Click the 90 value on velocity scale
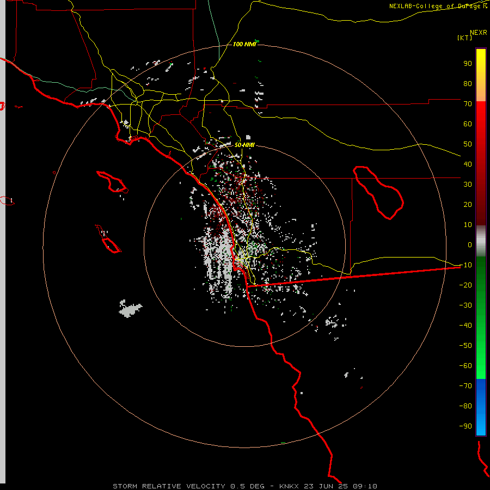The width and height of the screenshot is (490, 490). point(468,64)
